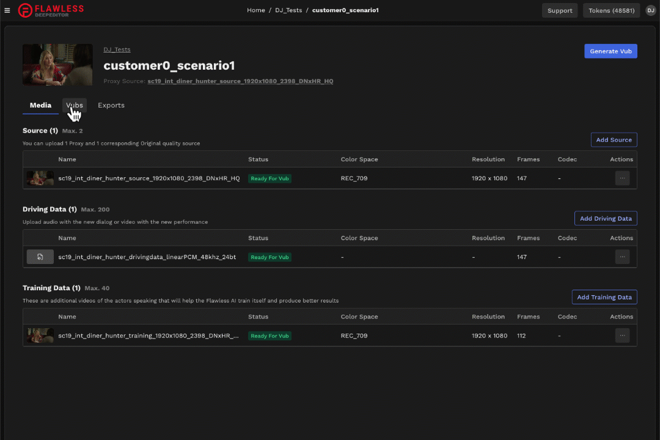Click the Color Space header in Source table

[x=359, y=159]
